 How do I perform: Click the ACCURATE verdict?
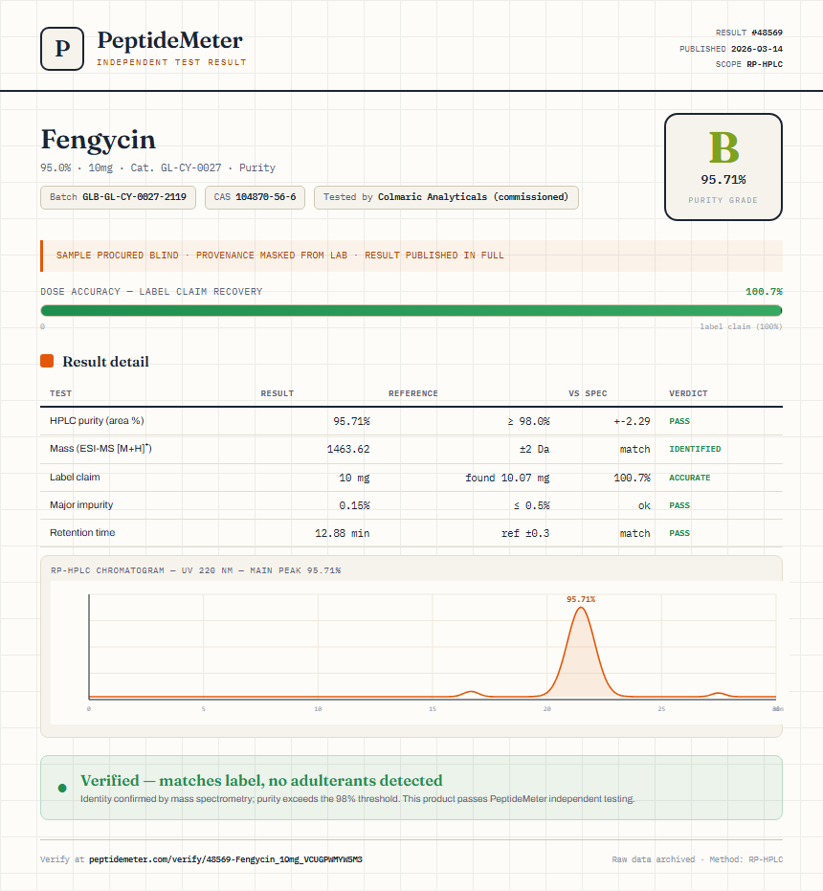(689, 478)
